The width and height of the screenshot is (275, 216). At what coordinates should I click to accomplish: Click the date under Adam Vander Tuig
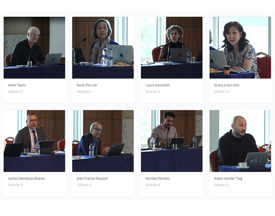coord(221,185)
